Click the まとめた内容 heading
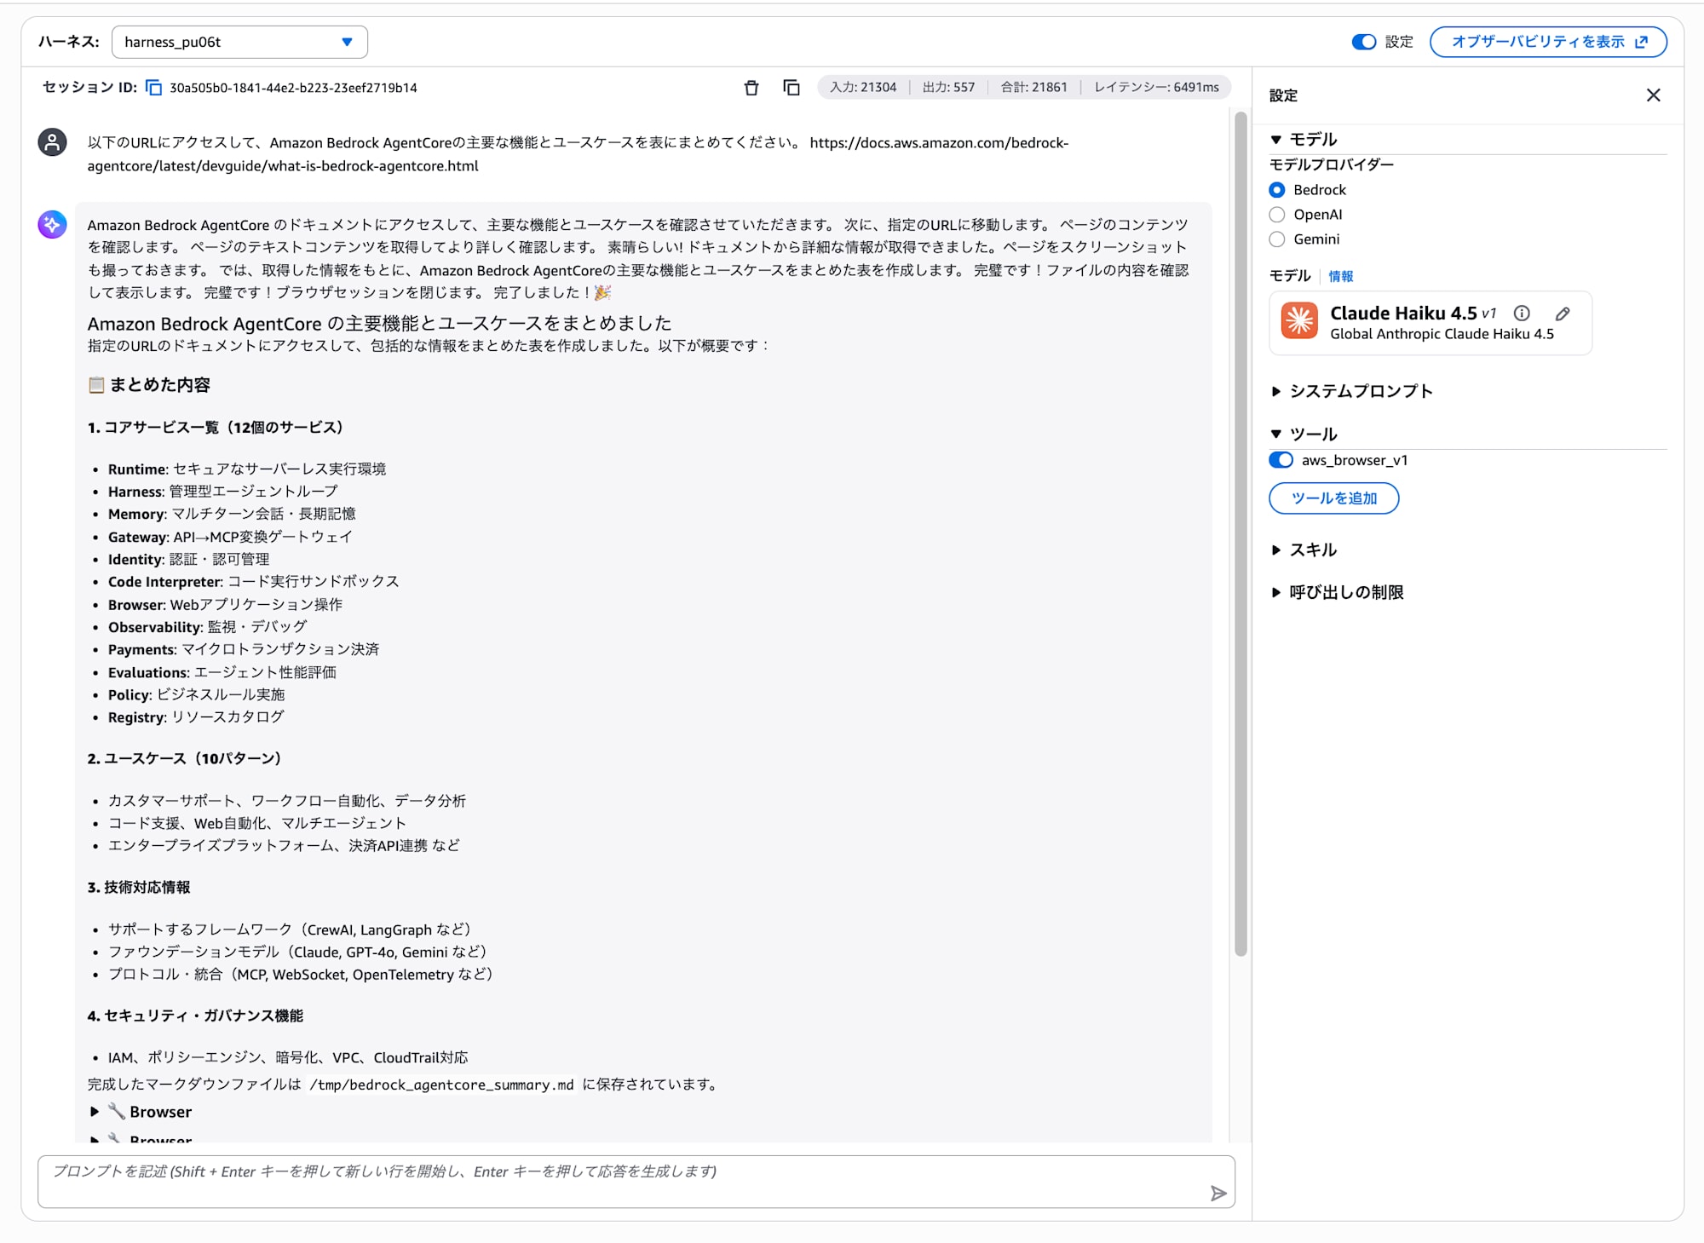This screenshot has width=1704, height=1243. coord(149,385)
